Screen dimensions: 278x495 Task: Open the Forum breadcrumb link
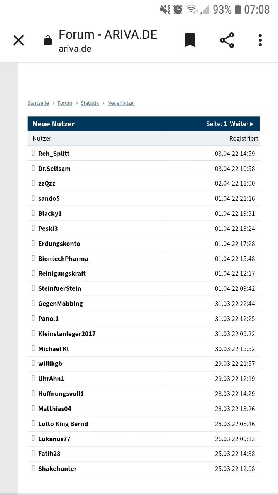(x=65, y=103)
